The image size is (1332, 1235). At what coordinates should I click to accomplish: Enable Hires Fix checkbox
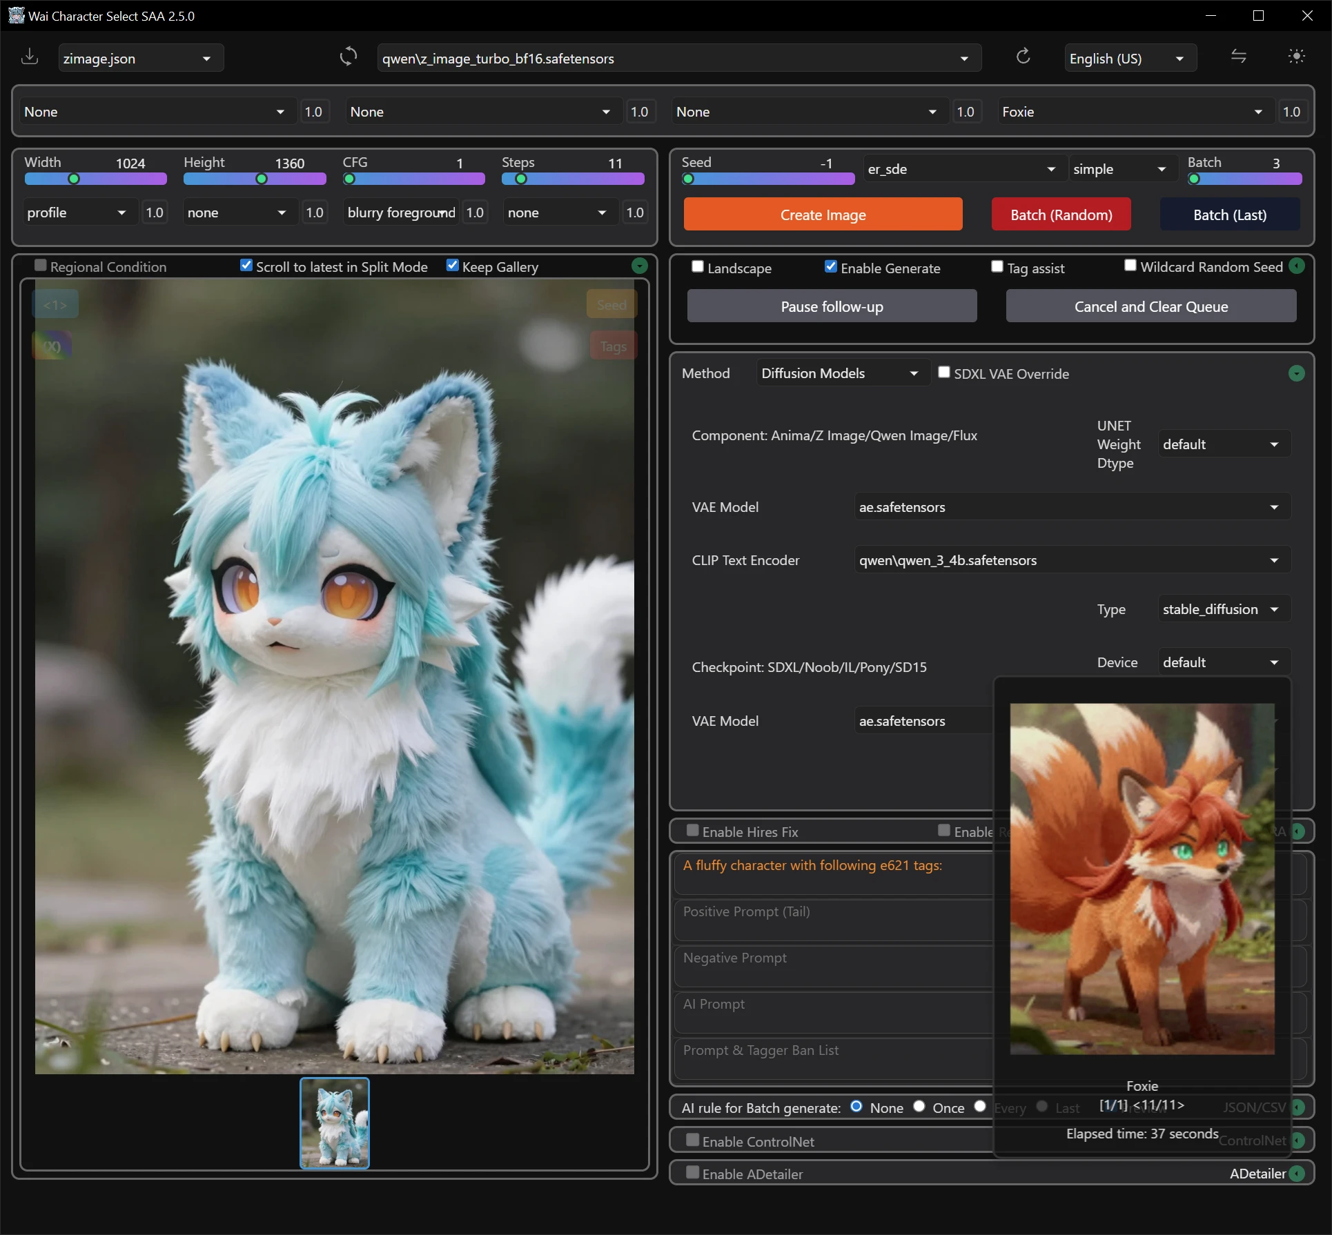(693, 831)
